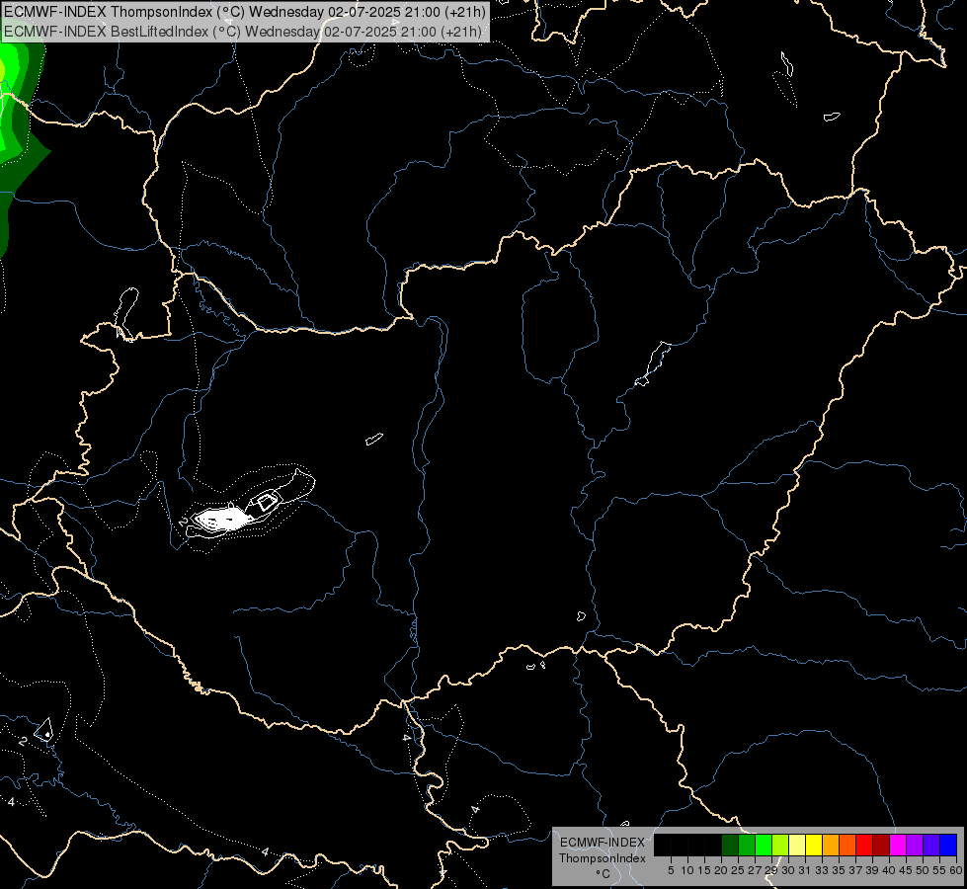This screenshot has height=889, width=967.
Task: Click the legend unit '°C'
Action: (x=603, y=873)
